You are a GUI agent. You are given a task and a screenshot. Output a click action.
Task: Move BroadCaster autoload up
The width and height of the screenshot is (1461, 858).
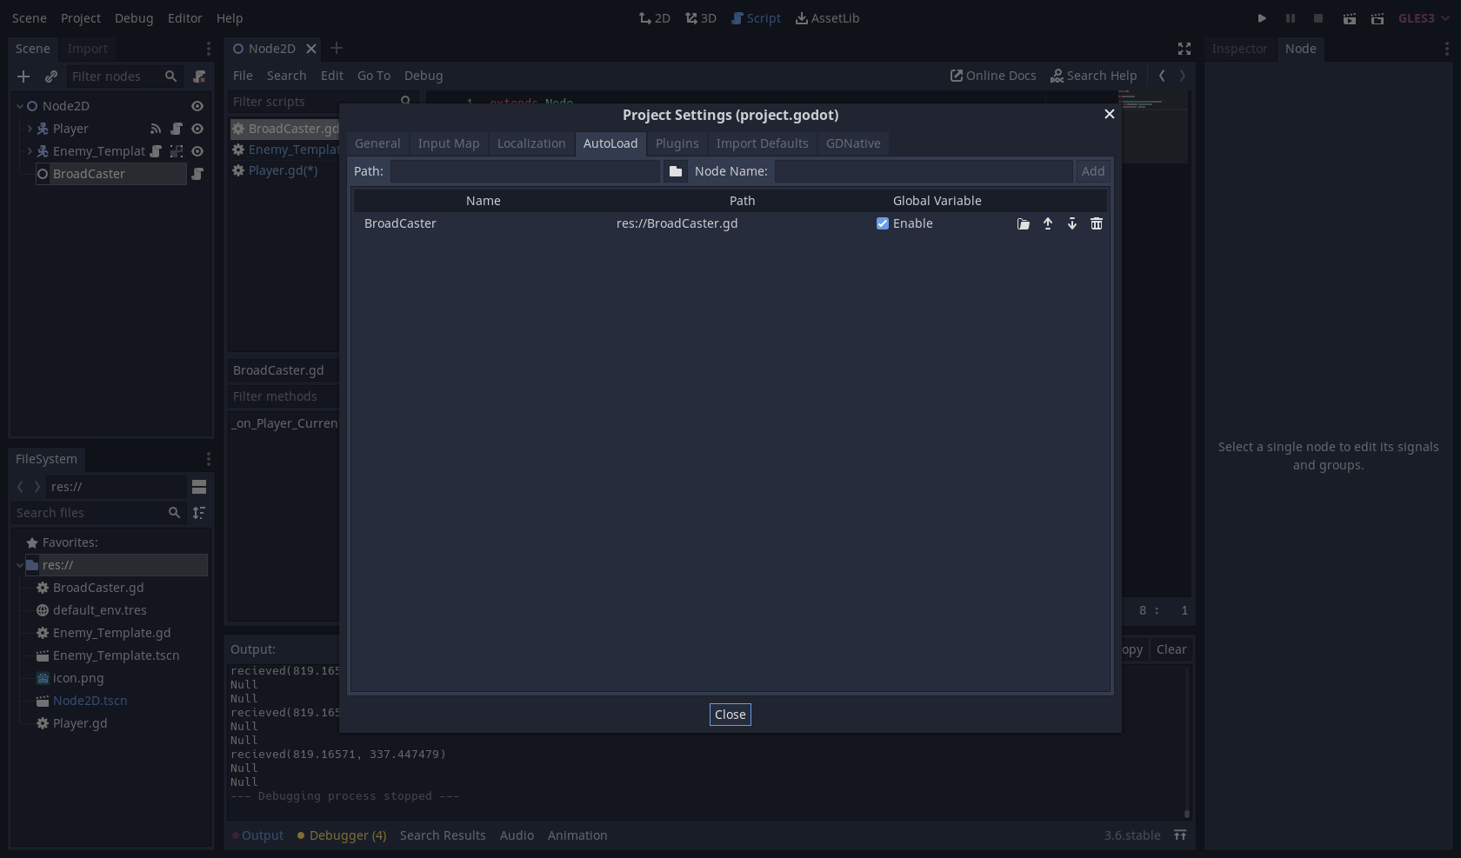[x=1048, y=223]
